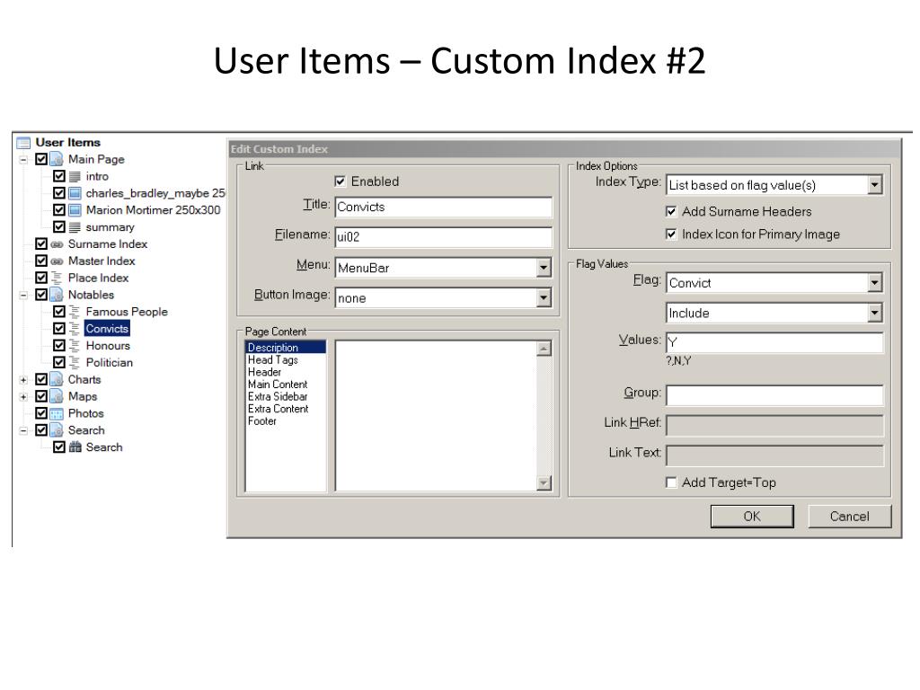Click the Maps page icon
Image resolution: width=920 pixels, height=690 pixels.
click(x=57, y=396)
